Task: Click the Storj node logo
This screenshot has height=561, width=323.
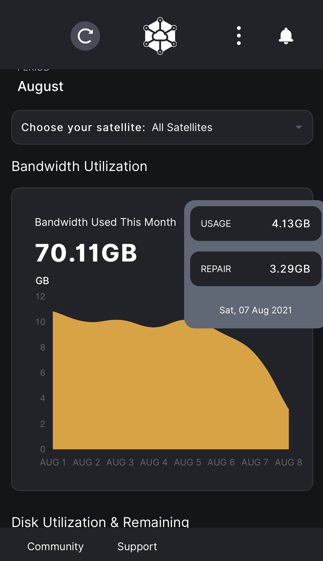Action: 160,36
